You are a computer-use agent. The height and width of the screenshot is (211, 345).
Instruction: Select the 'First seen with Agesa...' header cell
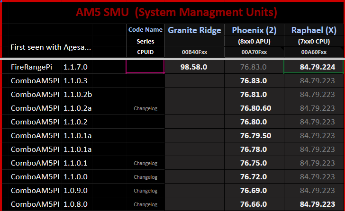coord(50,47)
